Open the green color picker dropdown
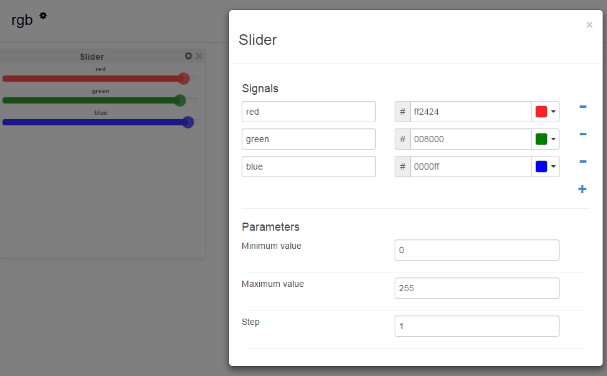Viewport: 607px width, 376px height. (x=545, y=139)
